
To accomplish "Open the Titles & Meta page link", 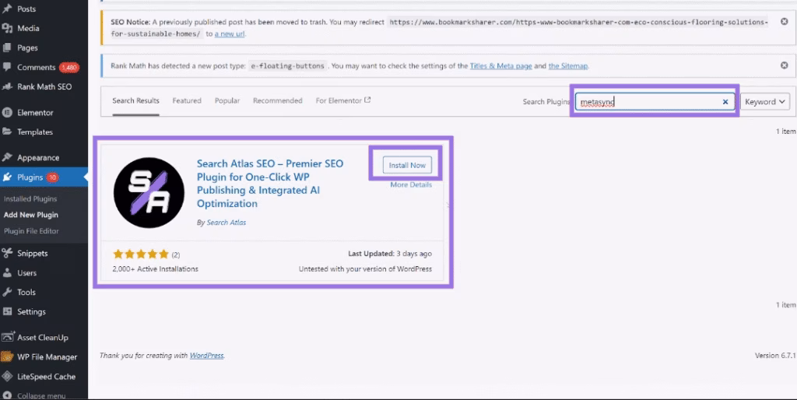I will (x=500, y=66).
